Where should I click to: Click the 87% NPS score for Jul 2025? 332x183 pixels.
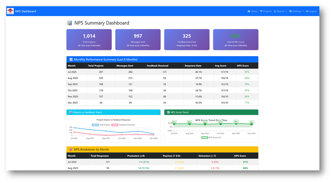click(x=247, y=72)
